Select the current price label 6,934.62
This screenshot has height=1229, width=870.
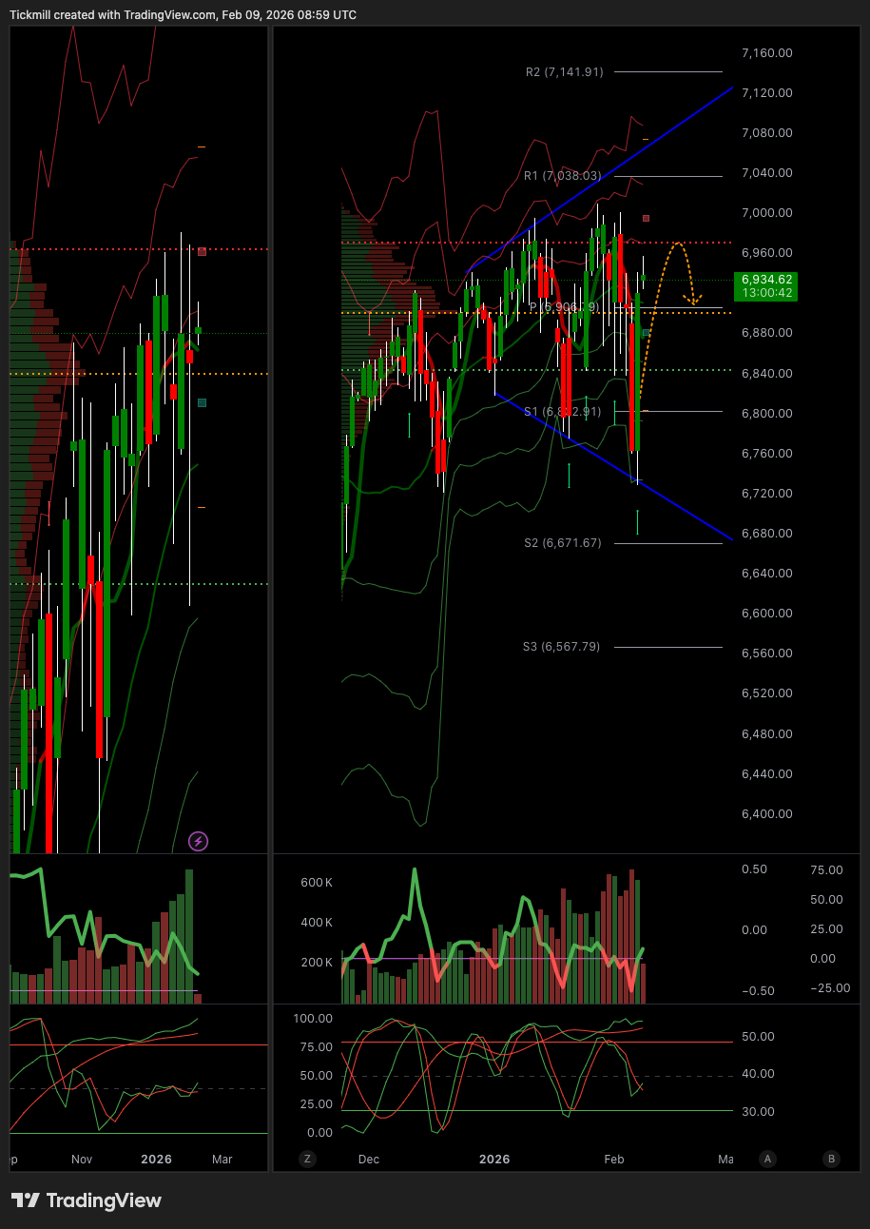(765, 285)
